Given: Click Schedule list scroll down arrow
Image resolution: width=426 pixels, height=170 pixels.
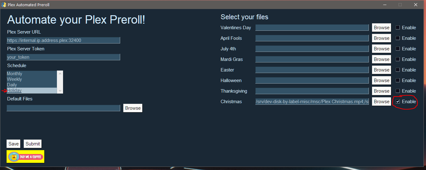Looking at the screenshot, I should pos(60,91).
